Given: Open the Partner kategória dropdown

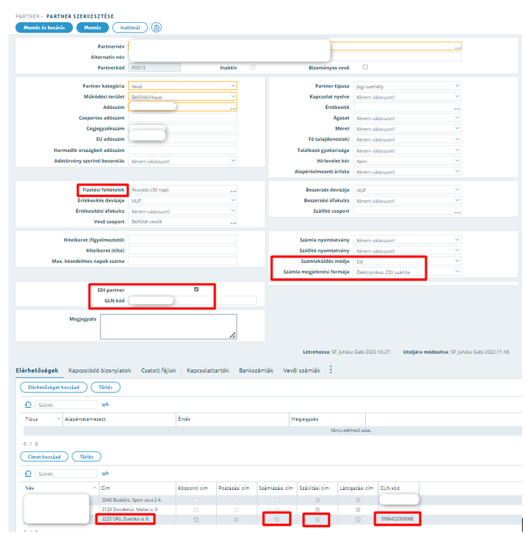Looking at the screenshot, I should 182,86.
